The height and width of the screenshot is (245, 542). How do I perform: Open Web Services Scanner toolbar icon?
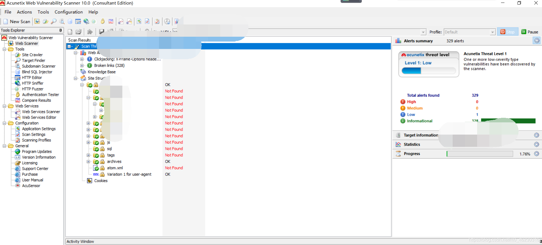click(121, 21)
